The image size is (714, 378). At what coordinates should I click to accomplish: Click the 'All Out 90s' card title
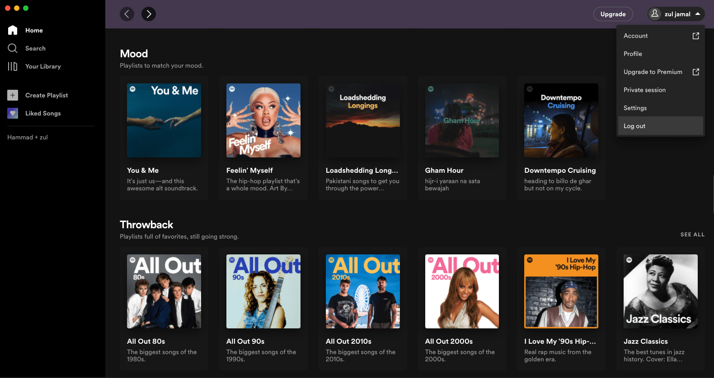(245, 341)
